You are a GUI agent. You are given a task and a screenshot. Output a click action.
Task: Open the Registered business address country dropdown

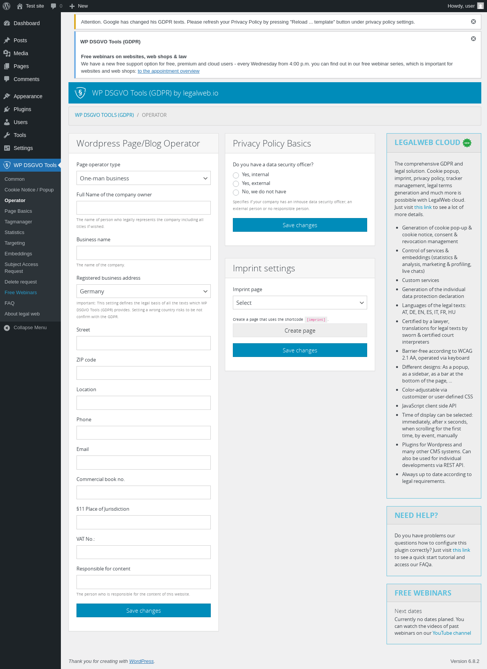point(143,291)
